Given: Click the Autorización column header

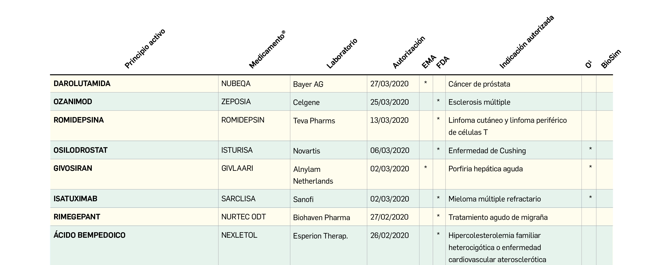Looking at the screenshot, I should tap(409, 52).
